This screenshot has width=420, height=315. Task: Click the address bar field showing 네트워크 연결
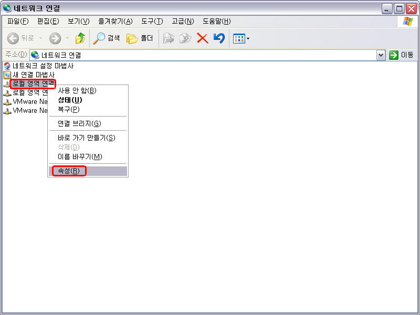pos(205,55)
